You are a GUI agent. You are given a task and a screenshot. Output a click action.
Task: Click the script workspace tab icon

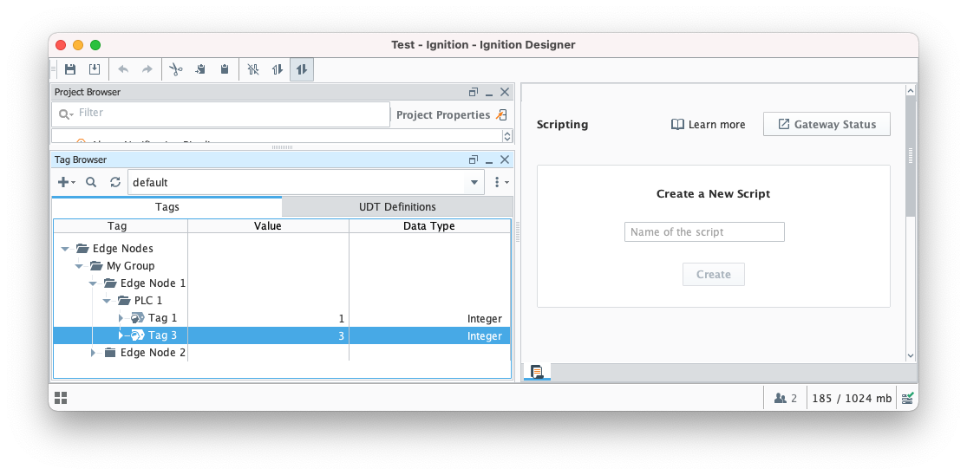point(537,372)
